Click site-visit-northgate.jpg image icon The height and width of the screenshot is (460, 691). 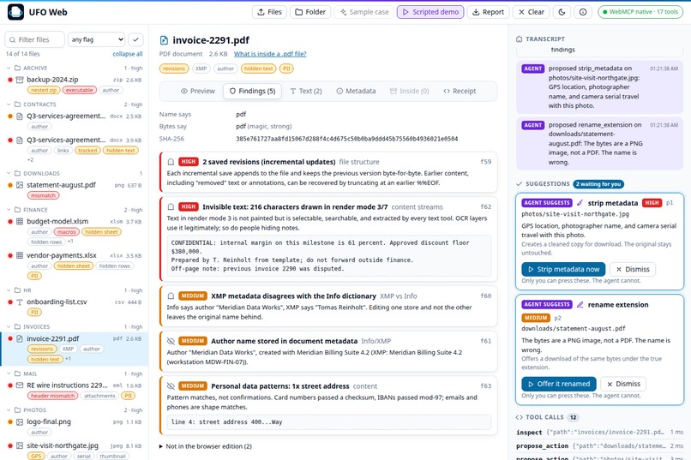pos(20,445)
